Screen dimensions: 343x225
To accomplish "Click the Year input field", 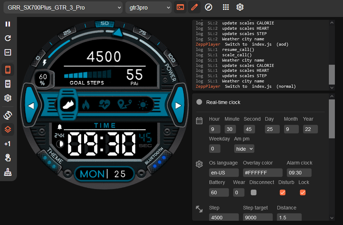I will [310, 129].
